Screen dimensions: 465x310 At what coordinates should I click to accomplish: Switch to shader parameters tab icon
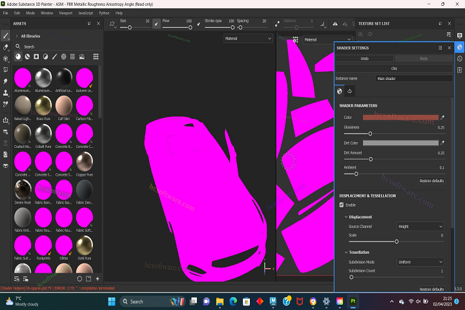[x=340, y=91]
